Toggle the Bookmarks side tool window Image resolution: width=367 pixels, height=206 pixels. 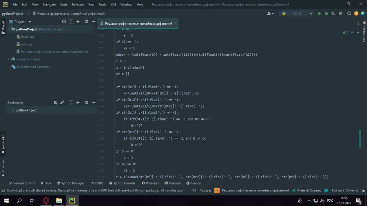[x=3, y=144]
